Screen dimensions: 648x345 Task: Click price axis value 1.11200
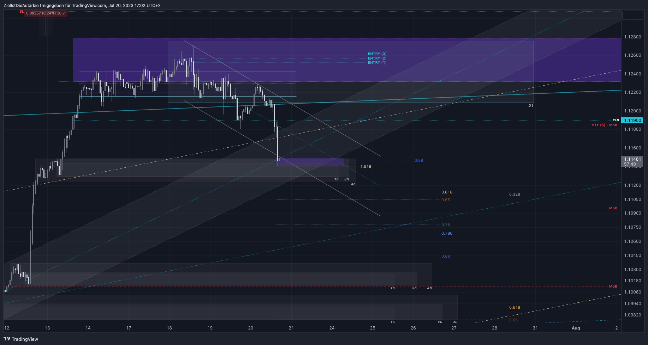click(x=632, y=185)
